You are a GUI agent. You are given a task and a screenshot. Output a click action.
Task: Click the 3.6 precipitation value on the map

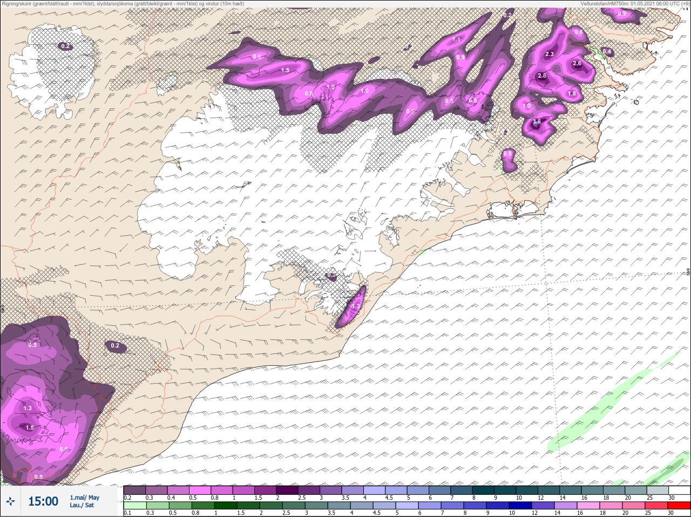tap(537, 122)
